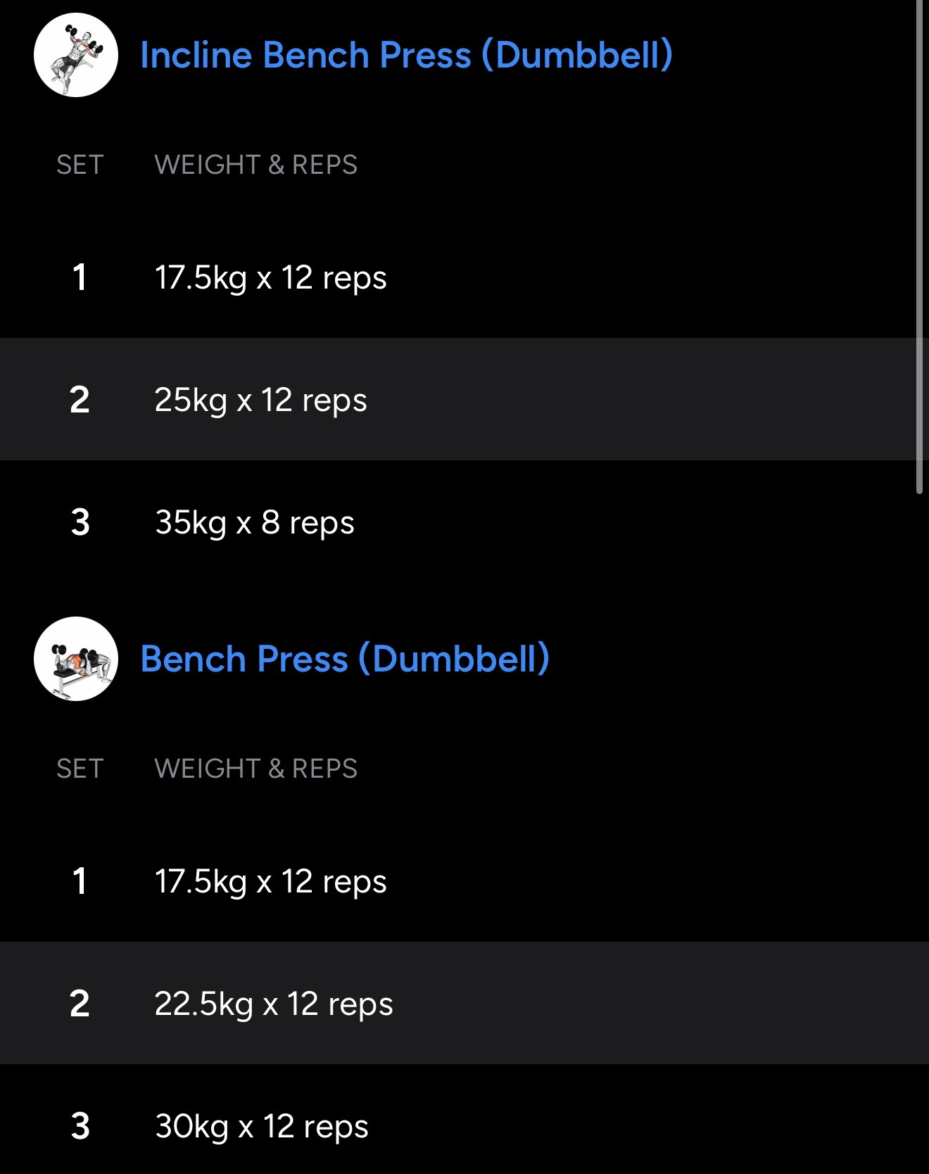Click set number 3 under Incline Bench Press
The image size is (929, 1174).
point(80,522)
